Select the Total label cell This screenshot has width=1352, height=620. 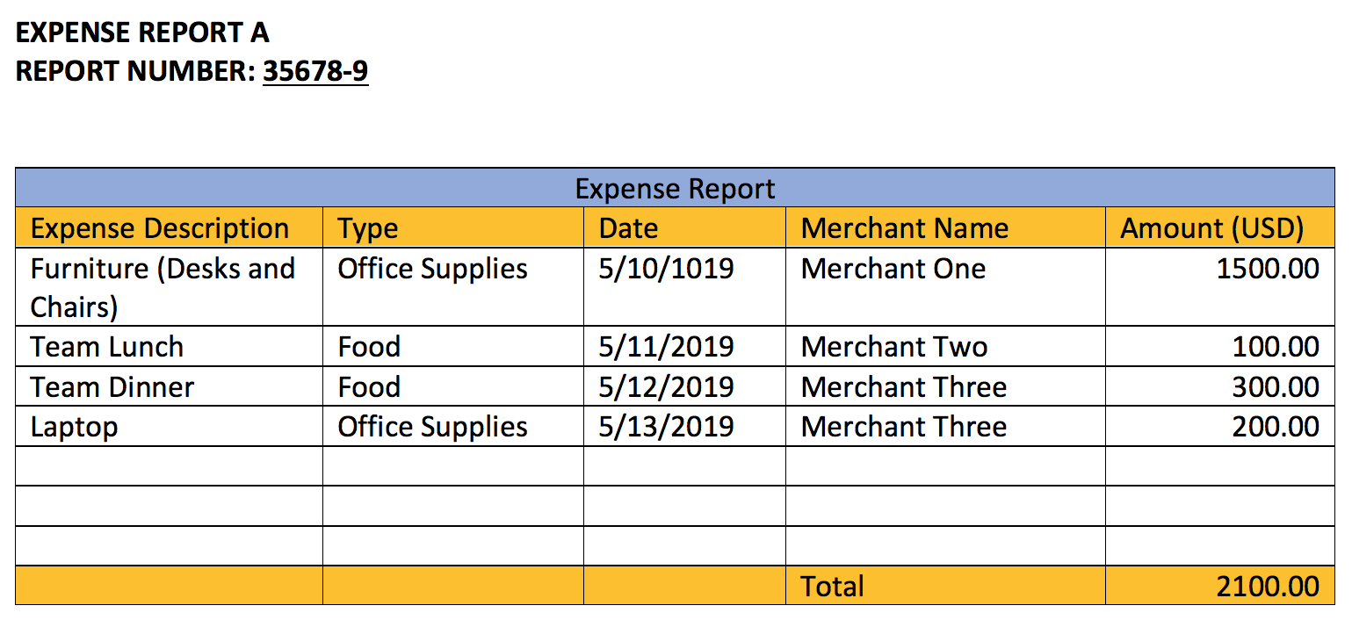click(x=945, y=586)
